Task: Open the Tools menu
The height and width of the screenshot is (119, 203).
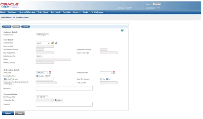Action: tap(85, 12)
